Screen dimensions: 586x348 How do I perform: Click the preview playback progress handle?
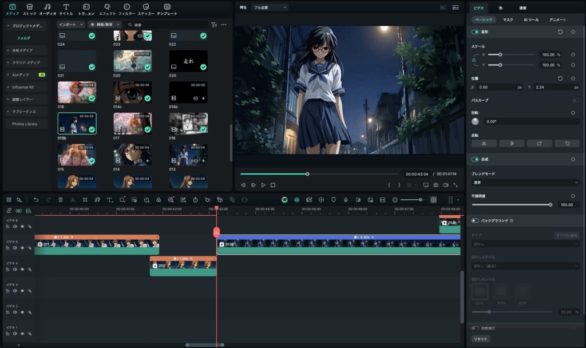[x=307, y=174]
